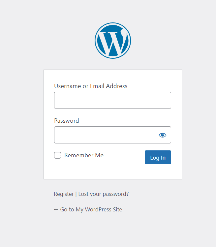The width and height of the screenshot is (216, 247).
Task: Click the Password field label
Action: click(67, 121)
